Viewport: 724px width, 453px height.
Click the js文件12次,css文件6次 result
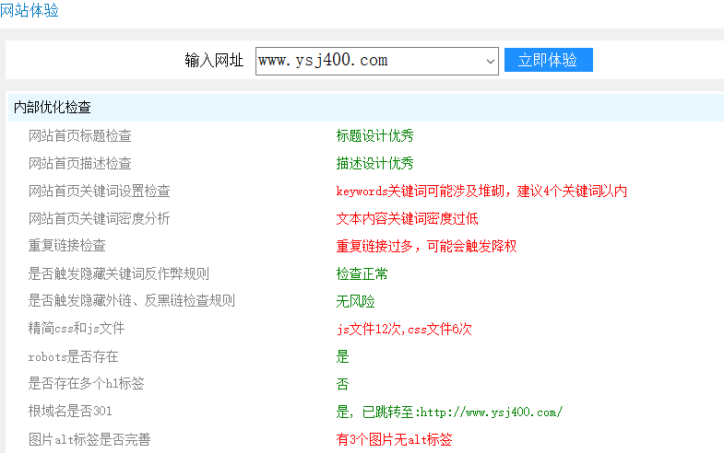tap(405, 329)
